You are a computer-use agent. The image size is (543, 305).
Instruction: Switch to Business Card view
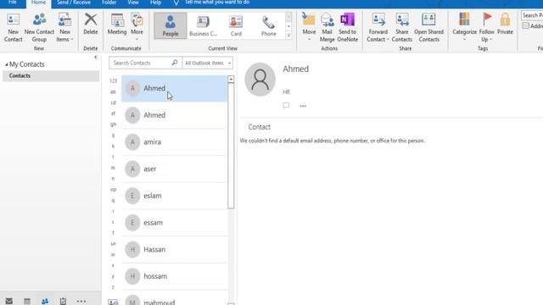204,25
